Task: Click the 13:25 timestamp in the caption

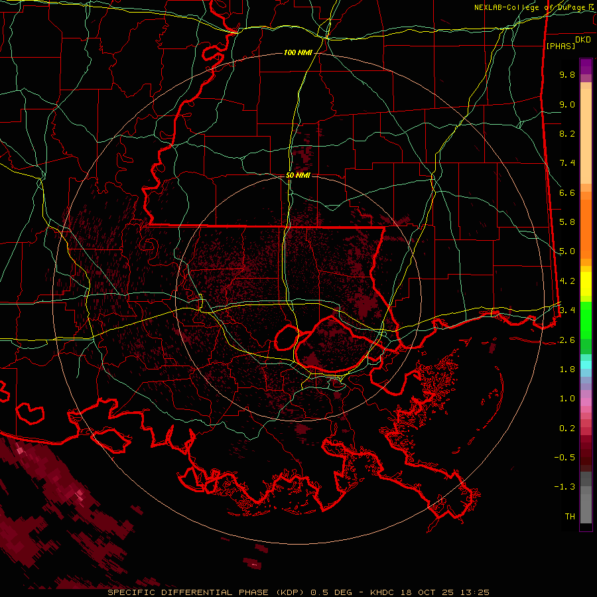Action: [476, 592]
